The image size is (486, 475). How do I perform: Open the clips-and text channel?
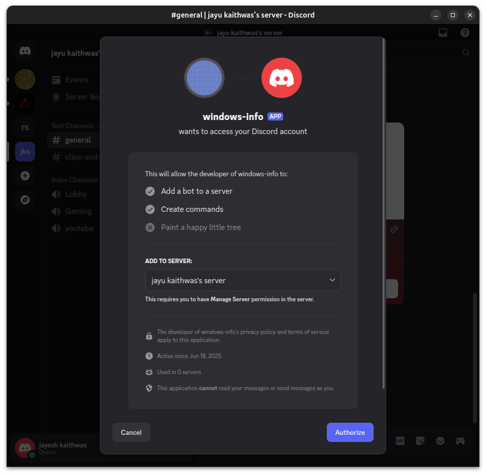click(74, 157)
